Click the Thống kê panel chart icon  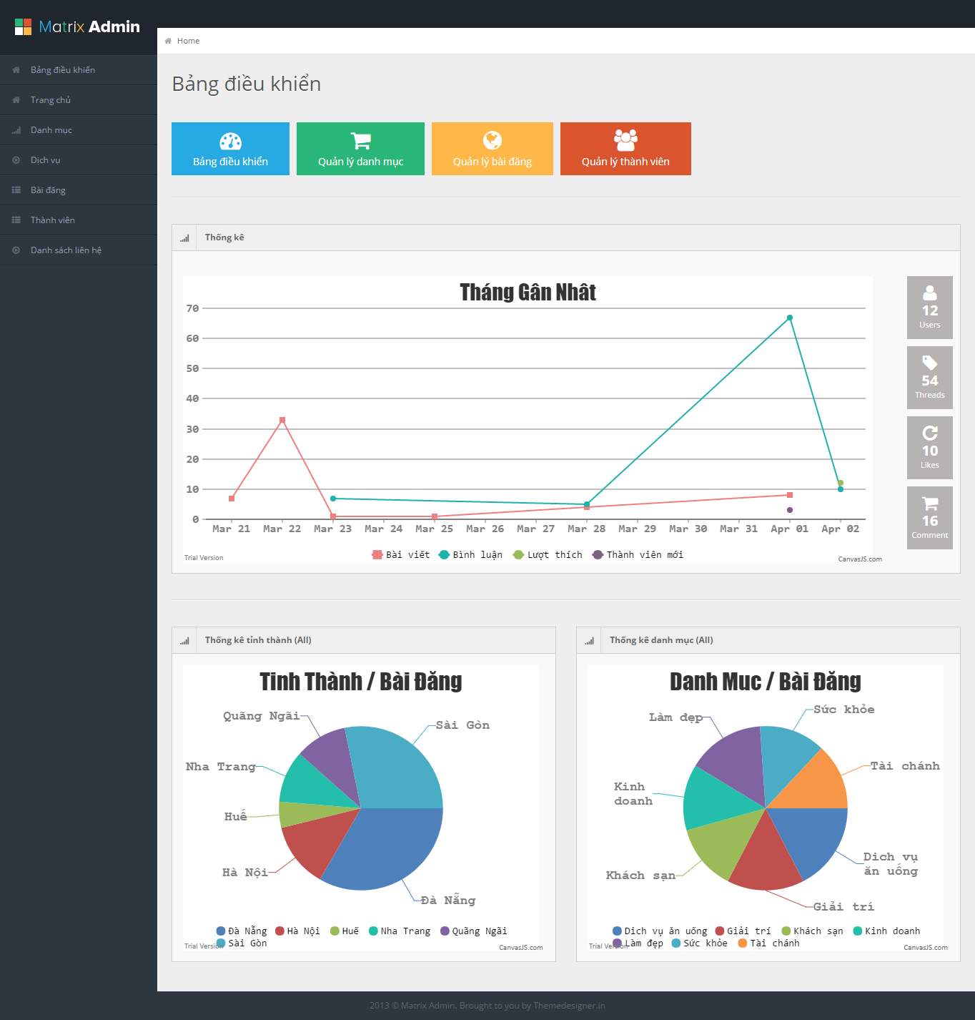184,238
